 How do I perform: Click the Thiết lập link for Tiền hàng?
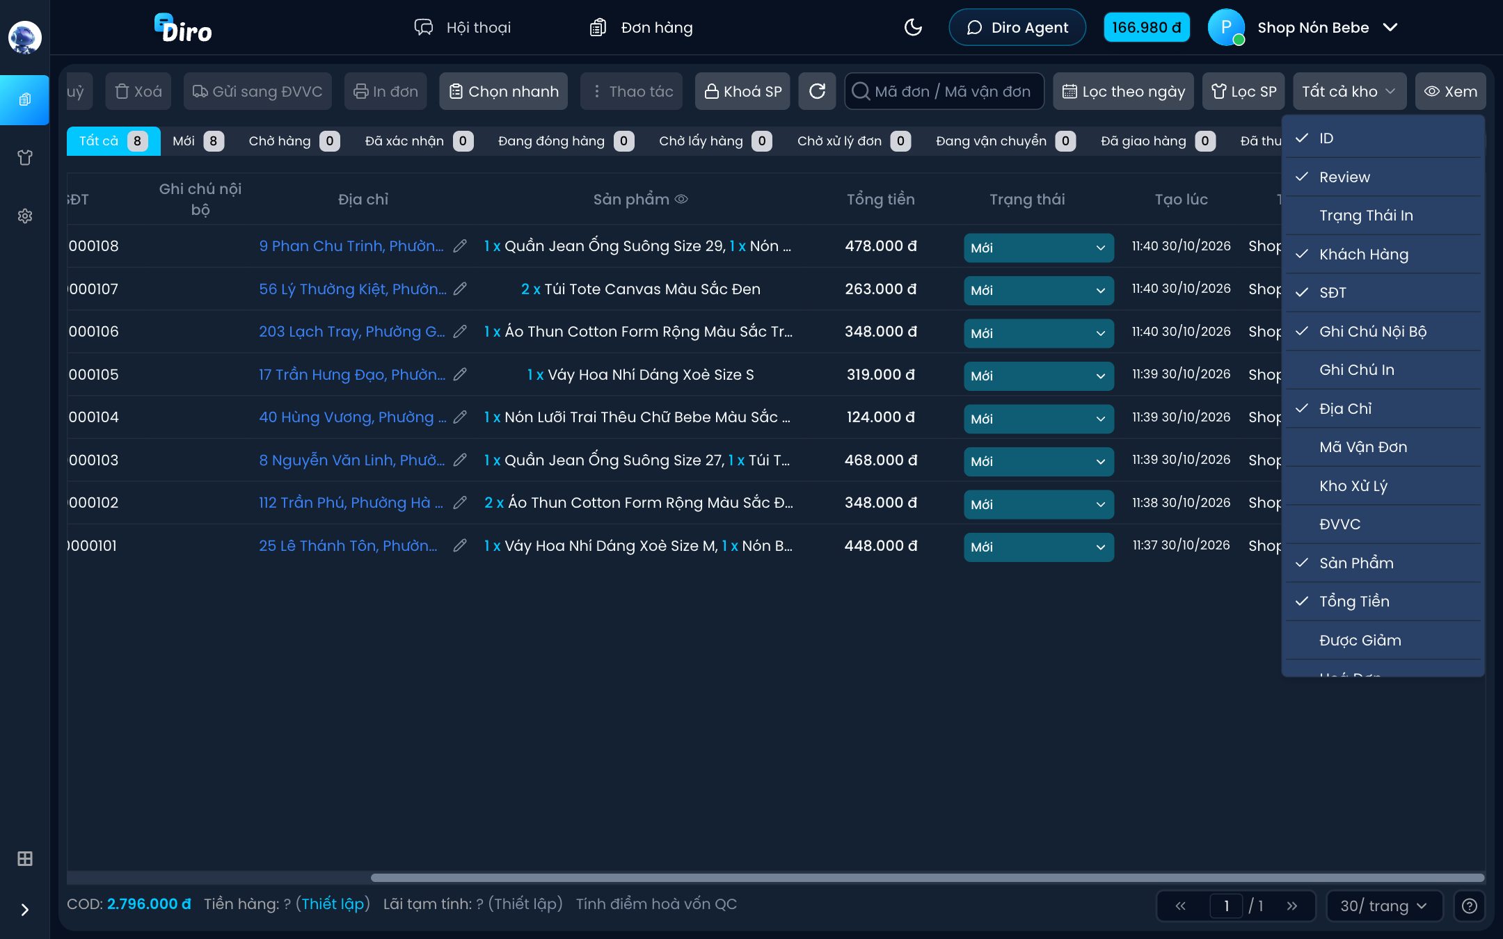pyautogui.click(x=333, y=904)
